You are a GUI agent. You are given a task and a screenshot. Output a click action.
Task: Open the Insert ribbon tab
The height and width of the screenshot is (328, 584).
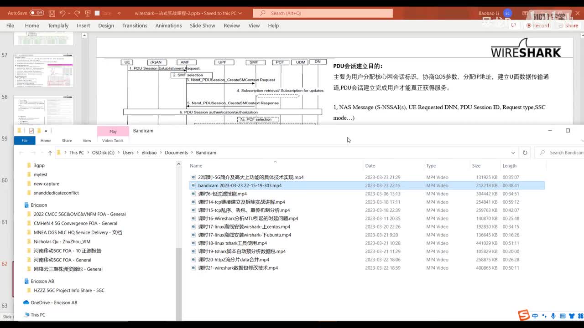point(83,26)
